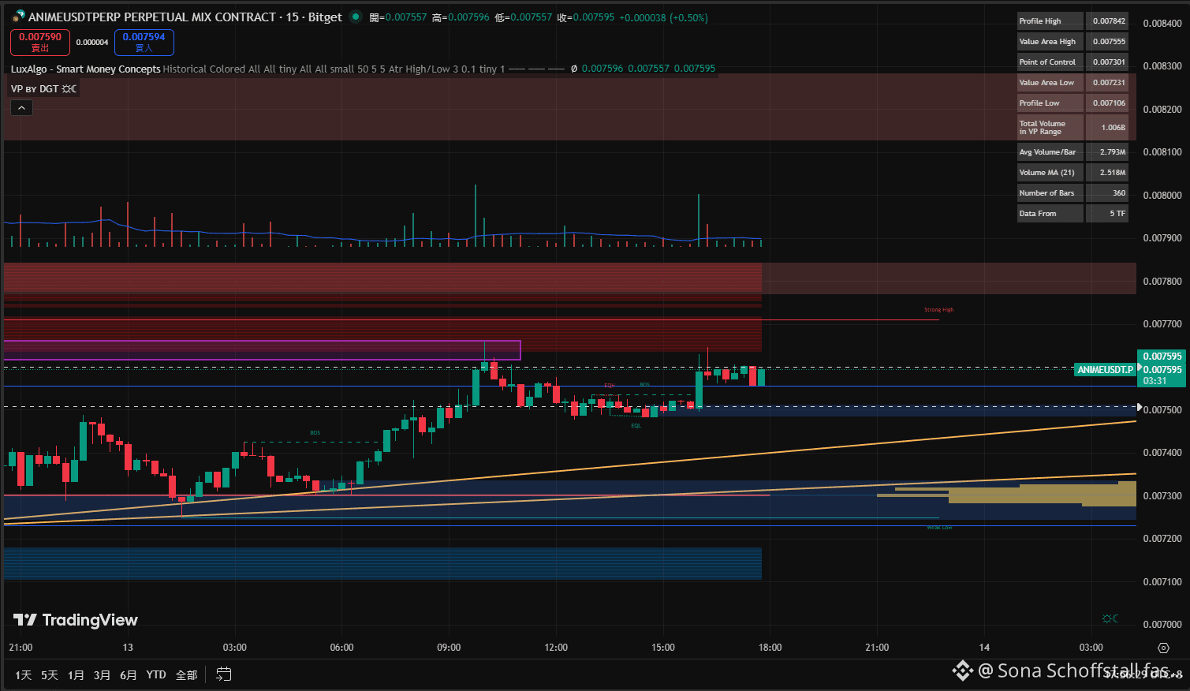Click the ANIMEUSDTPERP symbol title
1190x691 pixels.
click(x=152, y=17)
